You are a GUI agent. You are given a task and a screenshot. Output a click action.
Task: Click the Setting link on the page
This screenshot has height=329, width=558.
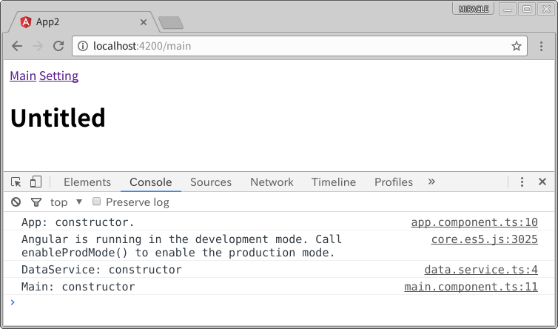pos(58,76)
